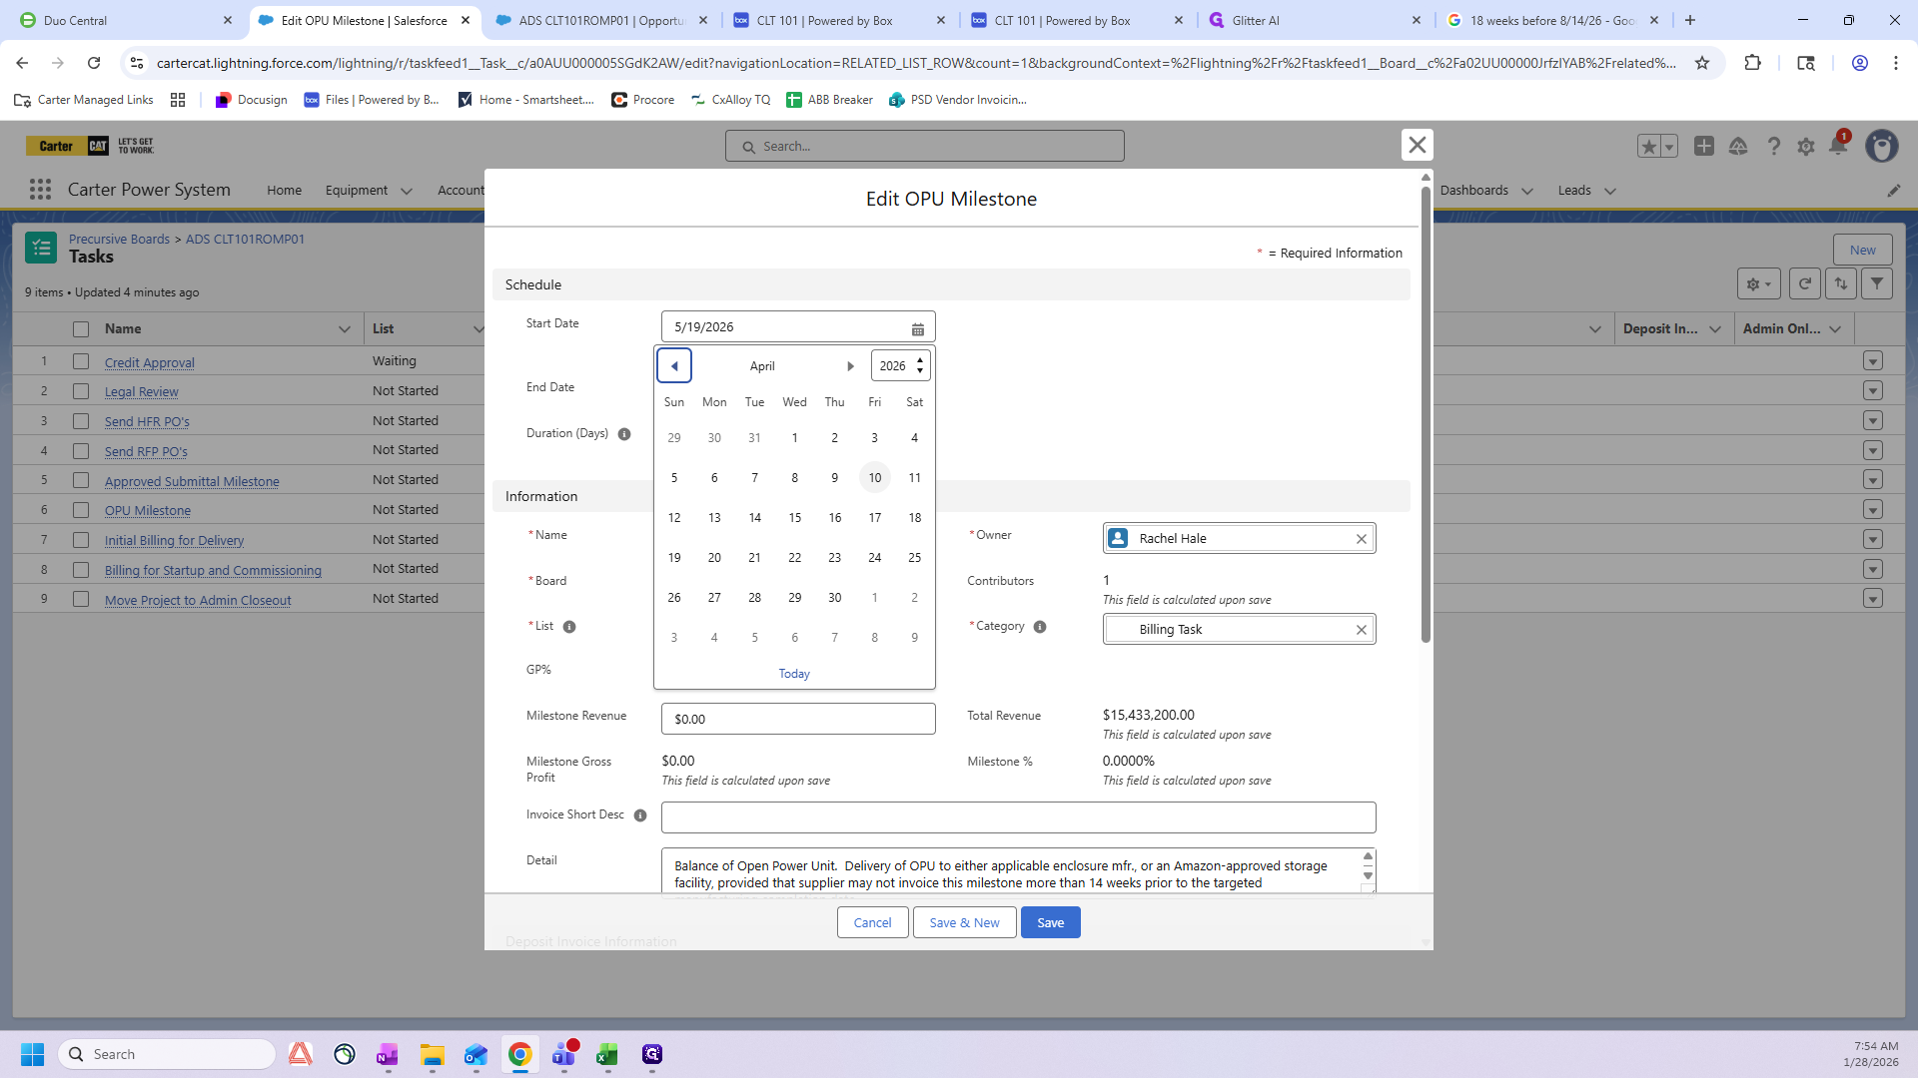Open the Home navigation tab
Viewport: 1918px width, 1078px height.
point(284,190)
